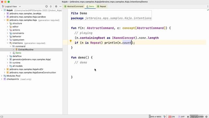Open project view gear options
Screen dimensions: 209x118
tap(56, 7)
